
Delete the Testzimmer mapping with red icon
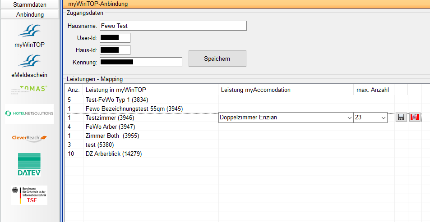[x=415, y=118]
